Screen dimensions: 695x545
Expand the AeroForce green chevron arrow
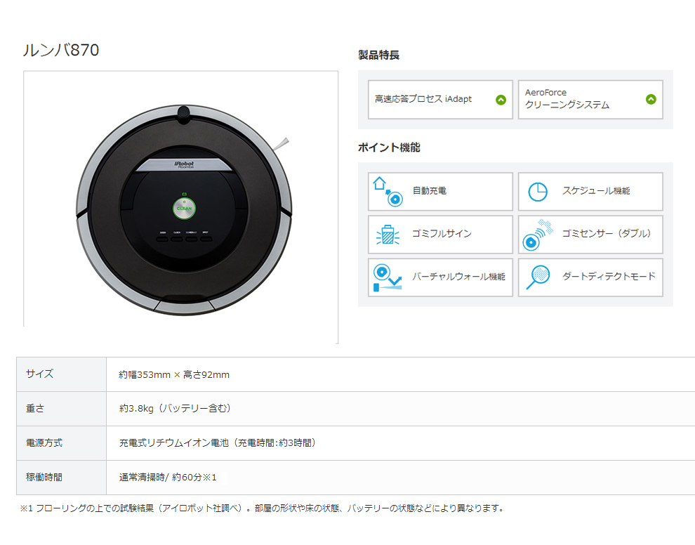coord(651,100)
